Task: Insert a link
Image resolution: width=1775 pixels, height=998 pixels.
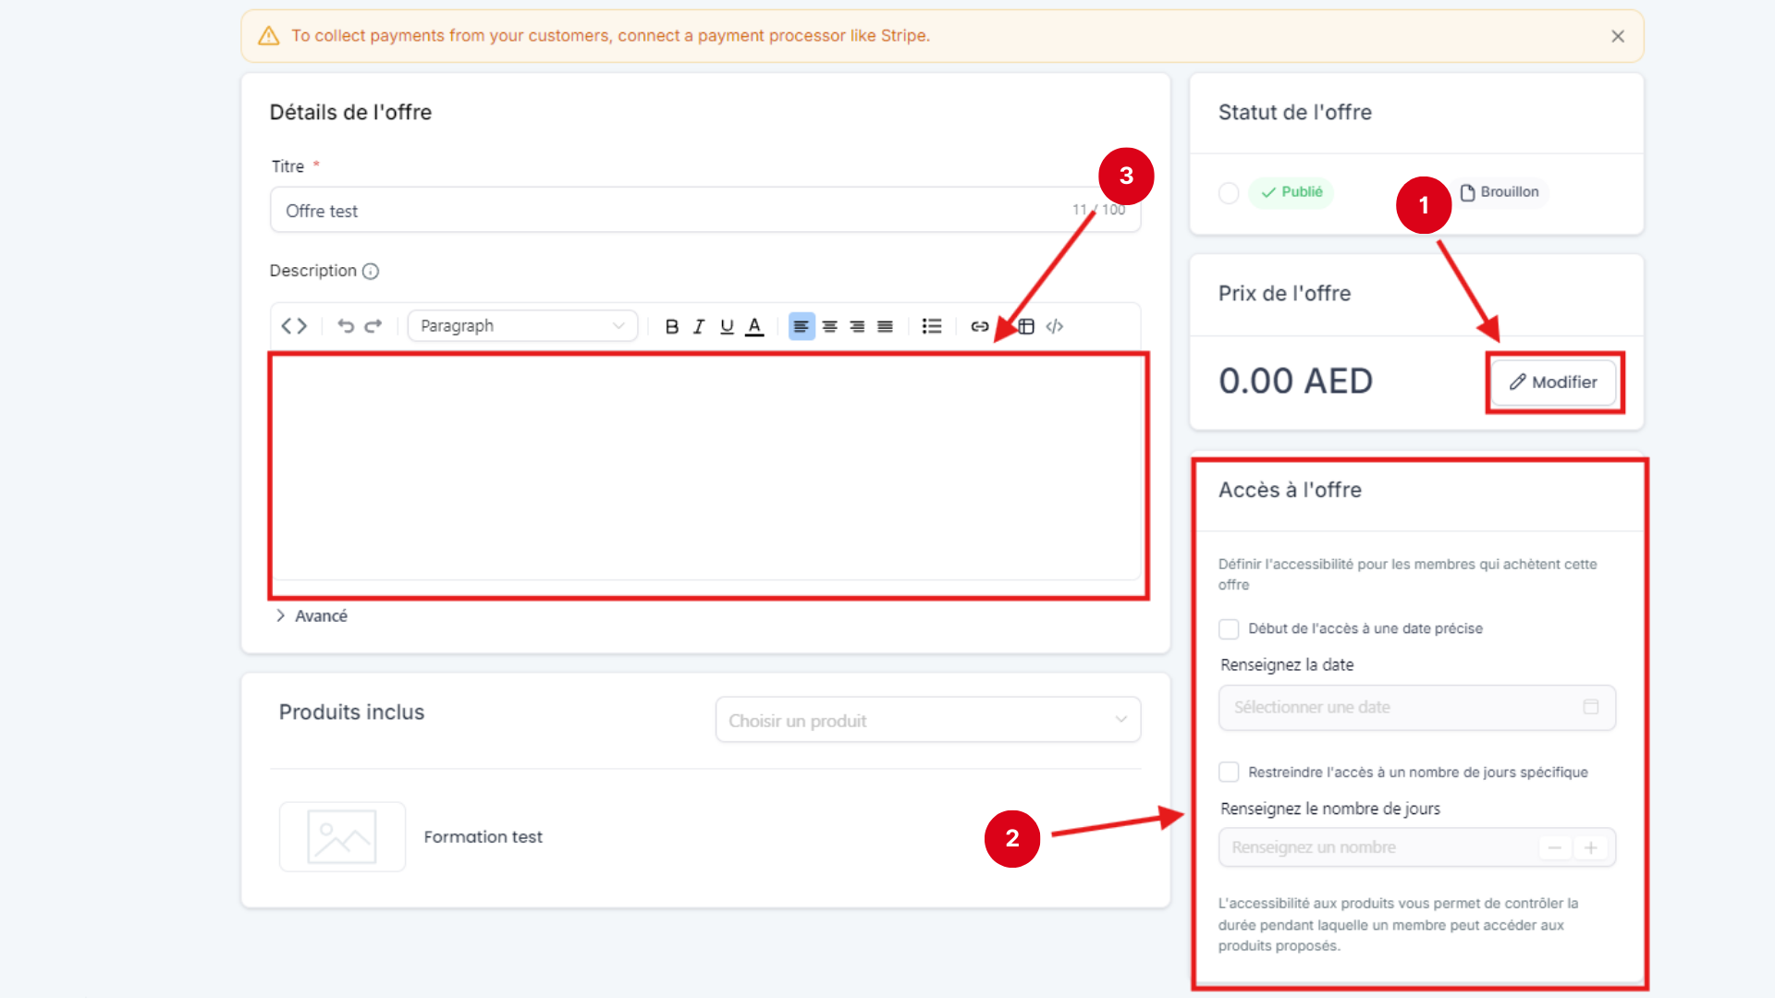Action: (x=980, y=326)
